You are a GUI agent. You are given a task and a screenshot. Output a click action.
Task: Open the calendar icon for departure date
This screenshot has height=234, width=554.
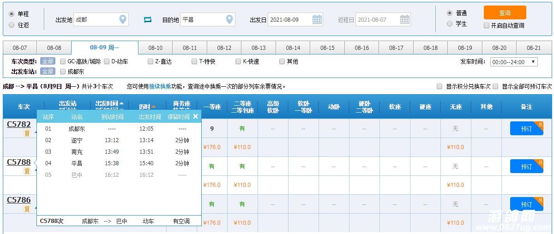(317, 19)
